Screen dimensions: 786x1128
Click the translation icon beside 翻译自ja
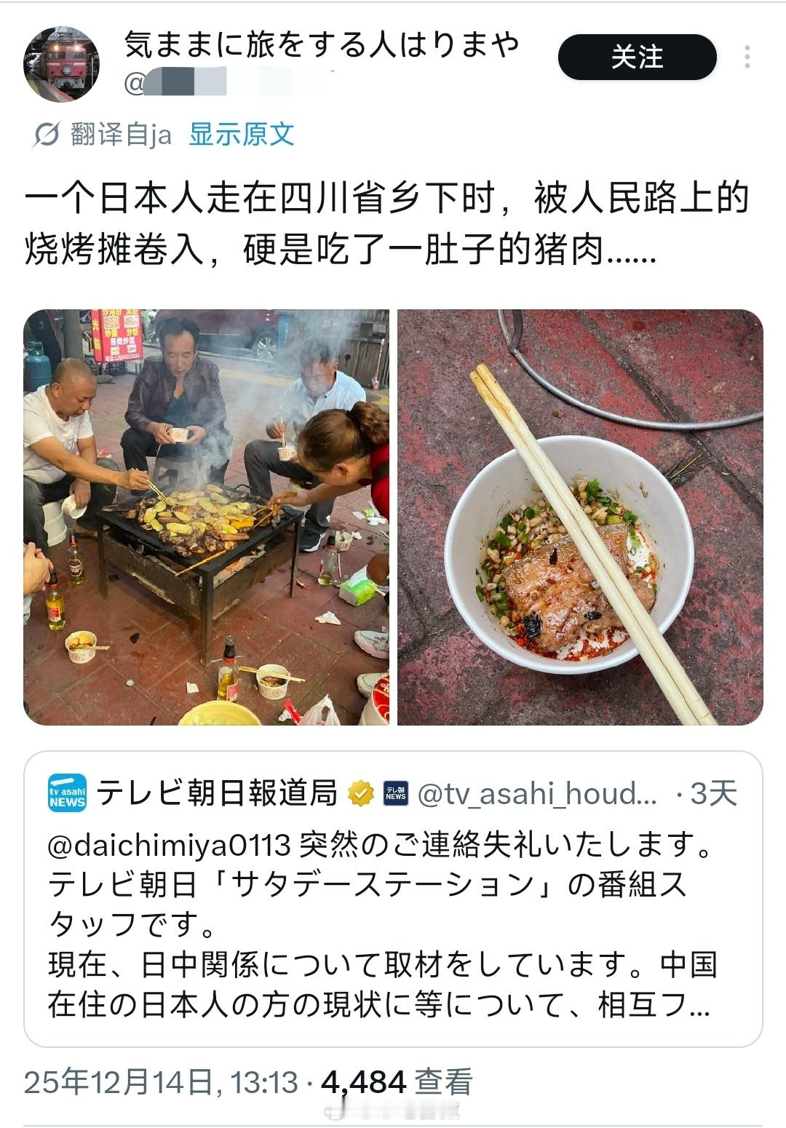point(46,135)
